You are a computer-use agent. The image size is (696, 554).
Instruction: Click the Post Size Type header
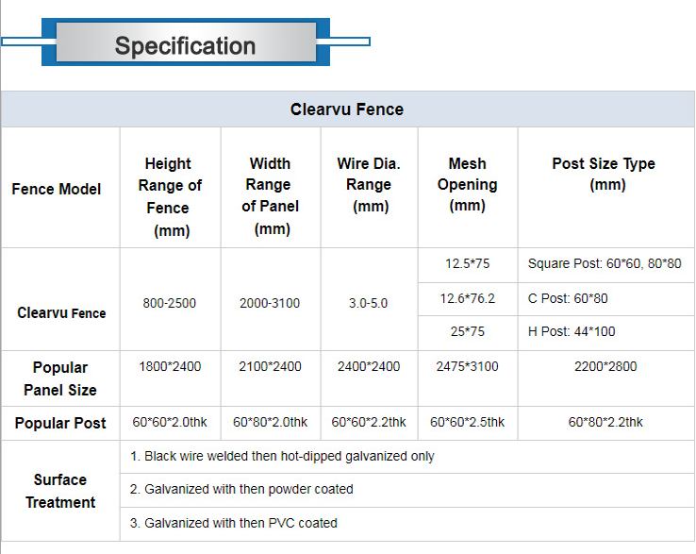[x=604, y=174]
